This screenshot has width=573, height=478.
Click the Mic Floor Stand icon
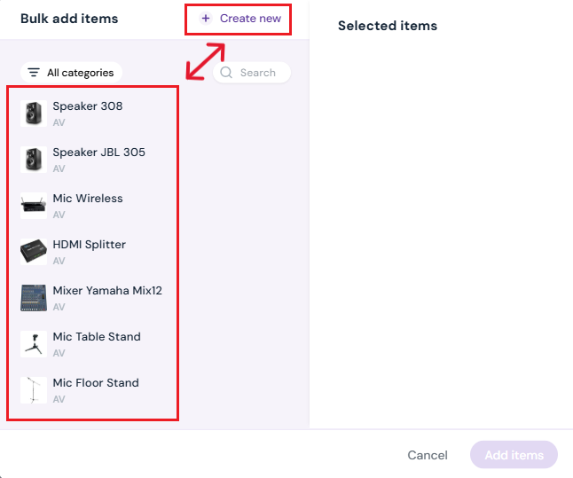[34, 390]
